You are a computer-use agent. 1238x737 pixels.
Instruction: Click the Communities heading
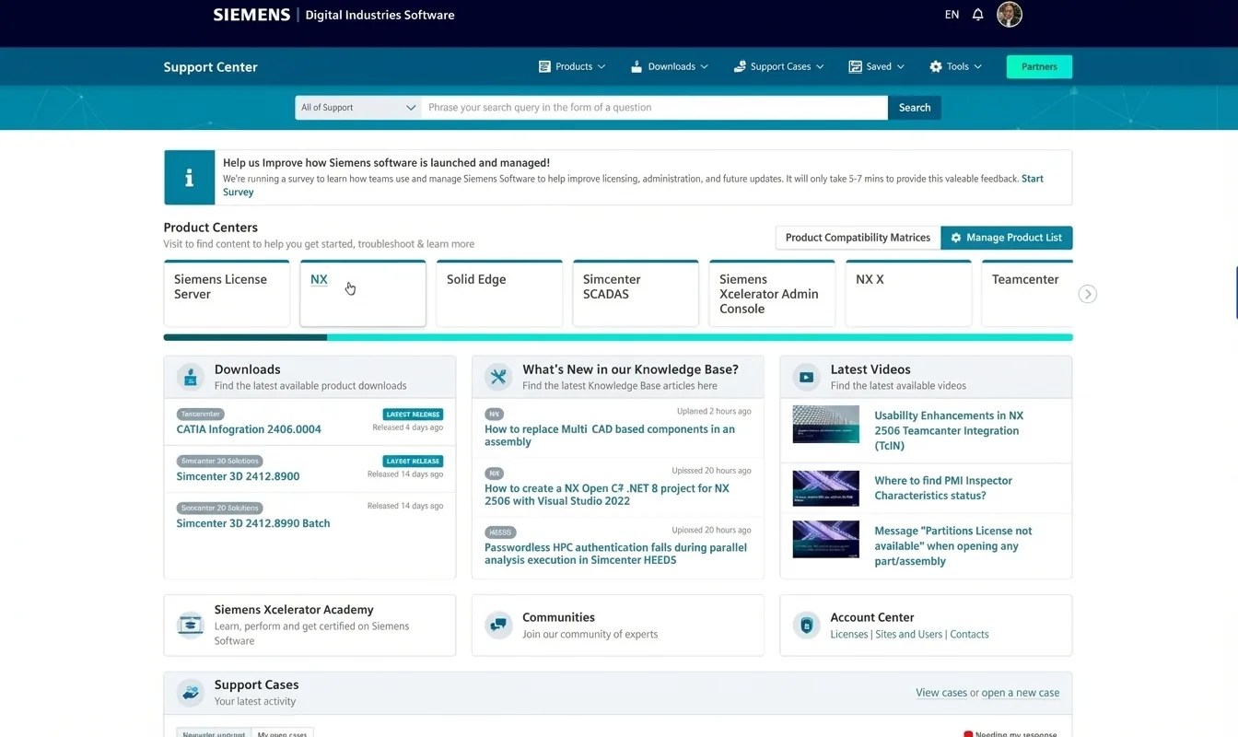coord(558,617)
